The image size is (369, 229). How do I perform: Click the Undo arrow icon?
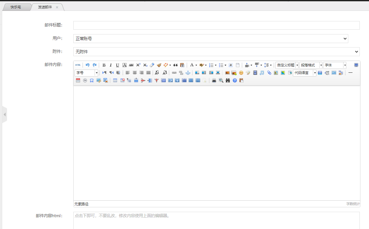coord(88,65)
